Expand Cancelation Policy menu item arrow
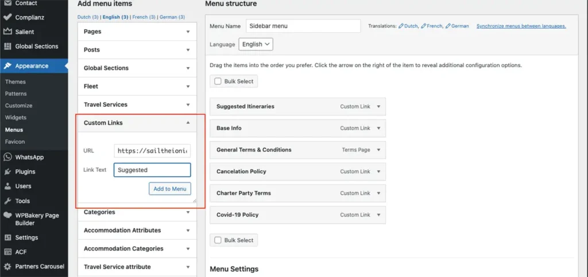The image size is (588, 277). pos(378,172)
